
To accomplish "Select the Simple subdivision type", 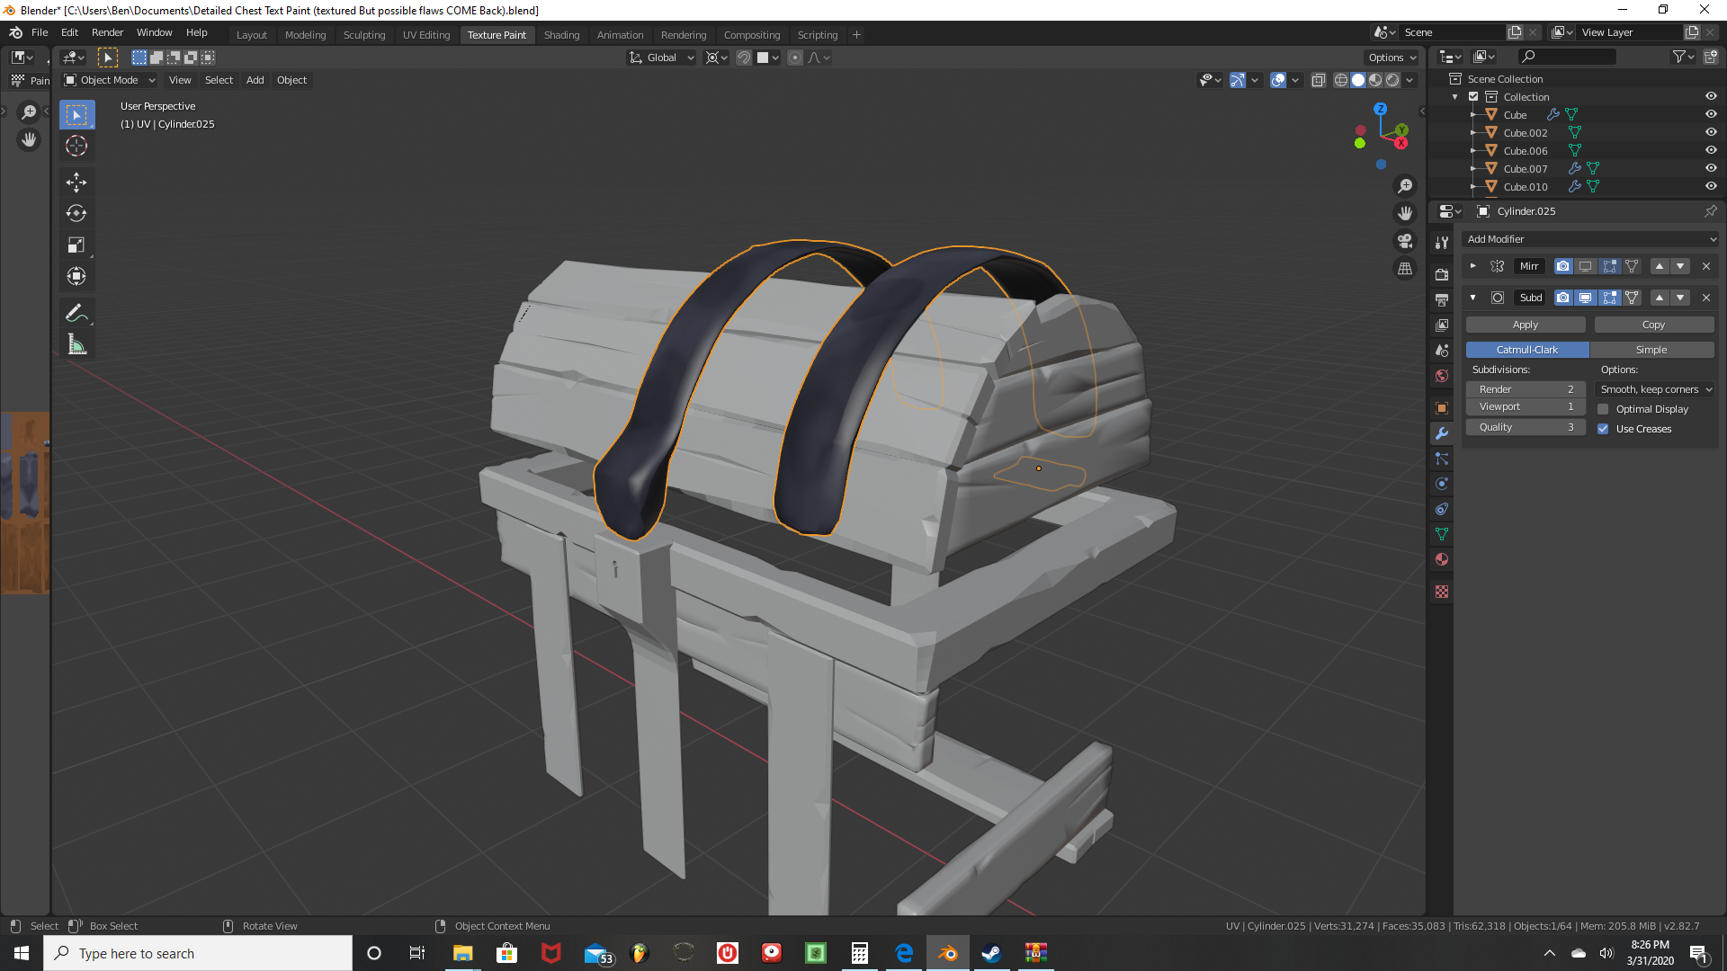I will (x=1651, y=350).
